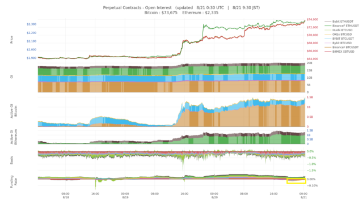Hide the BinanceF BTCUSDT legend series

coord(341,47)
